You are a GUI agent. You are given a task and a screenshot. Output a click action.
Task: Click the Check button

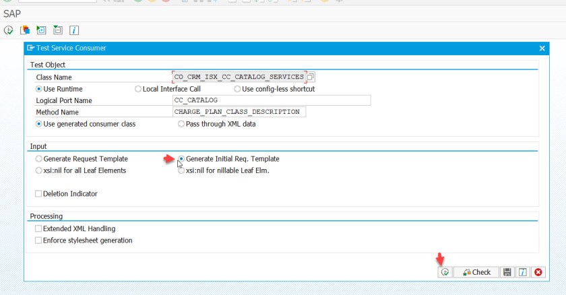[x=476, y=272]
